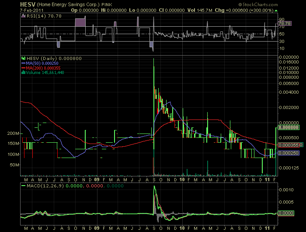The width and height of the screenshot is (306, 232).
Task: Click the HESV candlestick legend icon
Action: [x=24, y=58]
